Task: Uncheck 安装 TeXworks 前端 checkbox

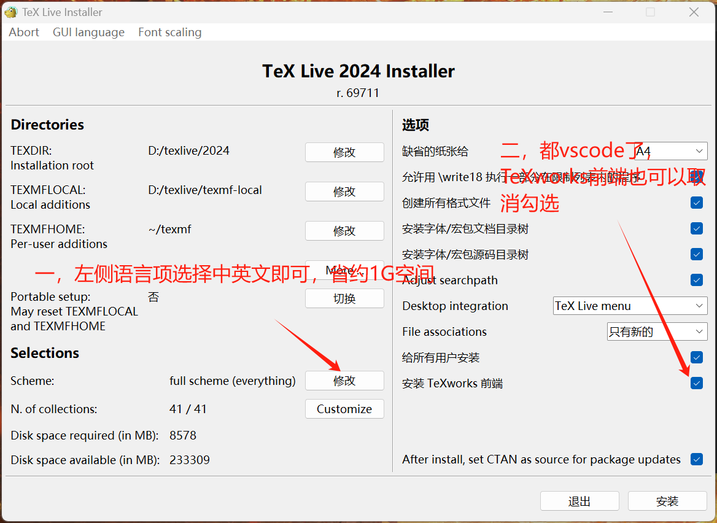Action: [x=697, y=383]
